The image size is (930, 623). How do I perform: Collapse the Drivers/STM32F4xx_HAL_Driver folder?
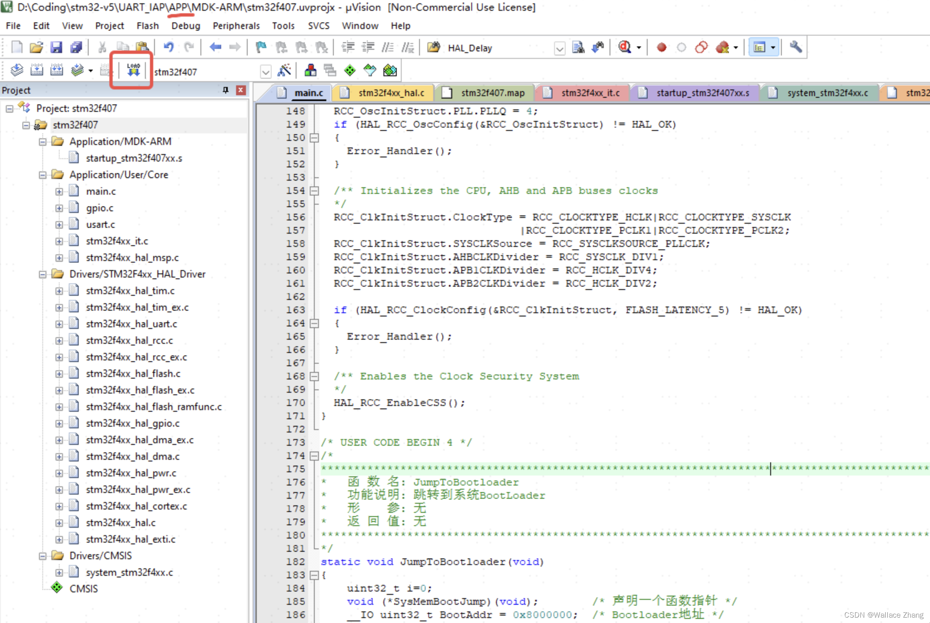coord(43,274)
